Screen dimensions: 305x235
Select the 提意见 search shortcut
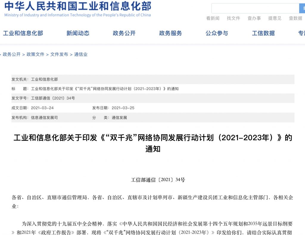tap(275, 18)
